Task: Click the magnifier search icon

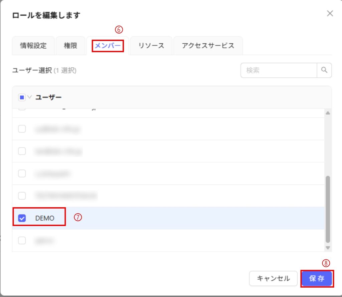Action: [x=324, y=70]
